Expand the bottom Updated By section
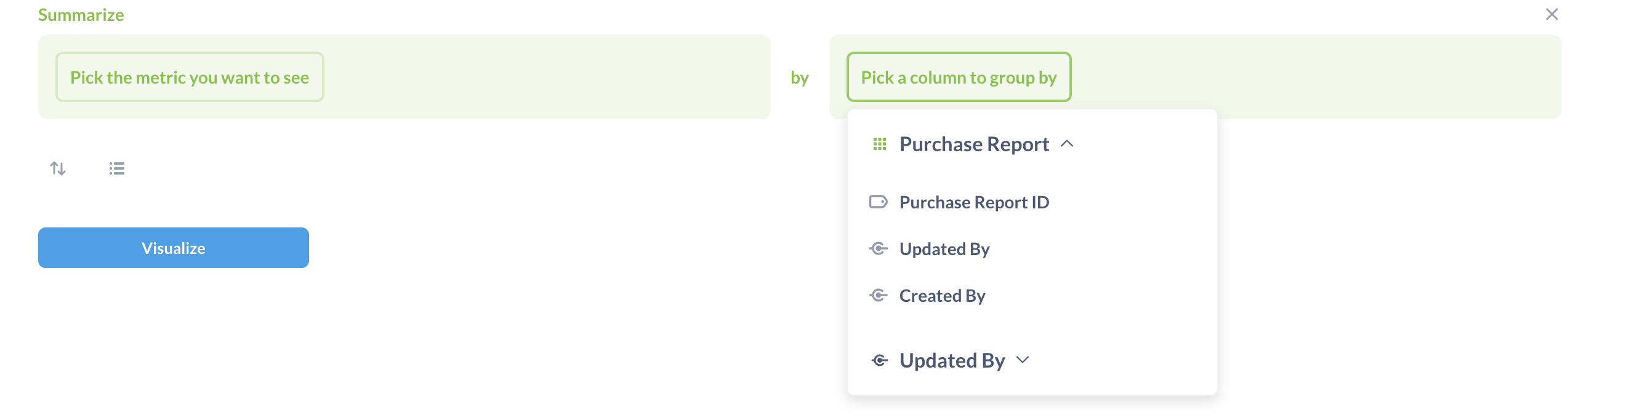Image resolution: width=1645 pixels, height=418 pixels. (x=1024, y=360)
